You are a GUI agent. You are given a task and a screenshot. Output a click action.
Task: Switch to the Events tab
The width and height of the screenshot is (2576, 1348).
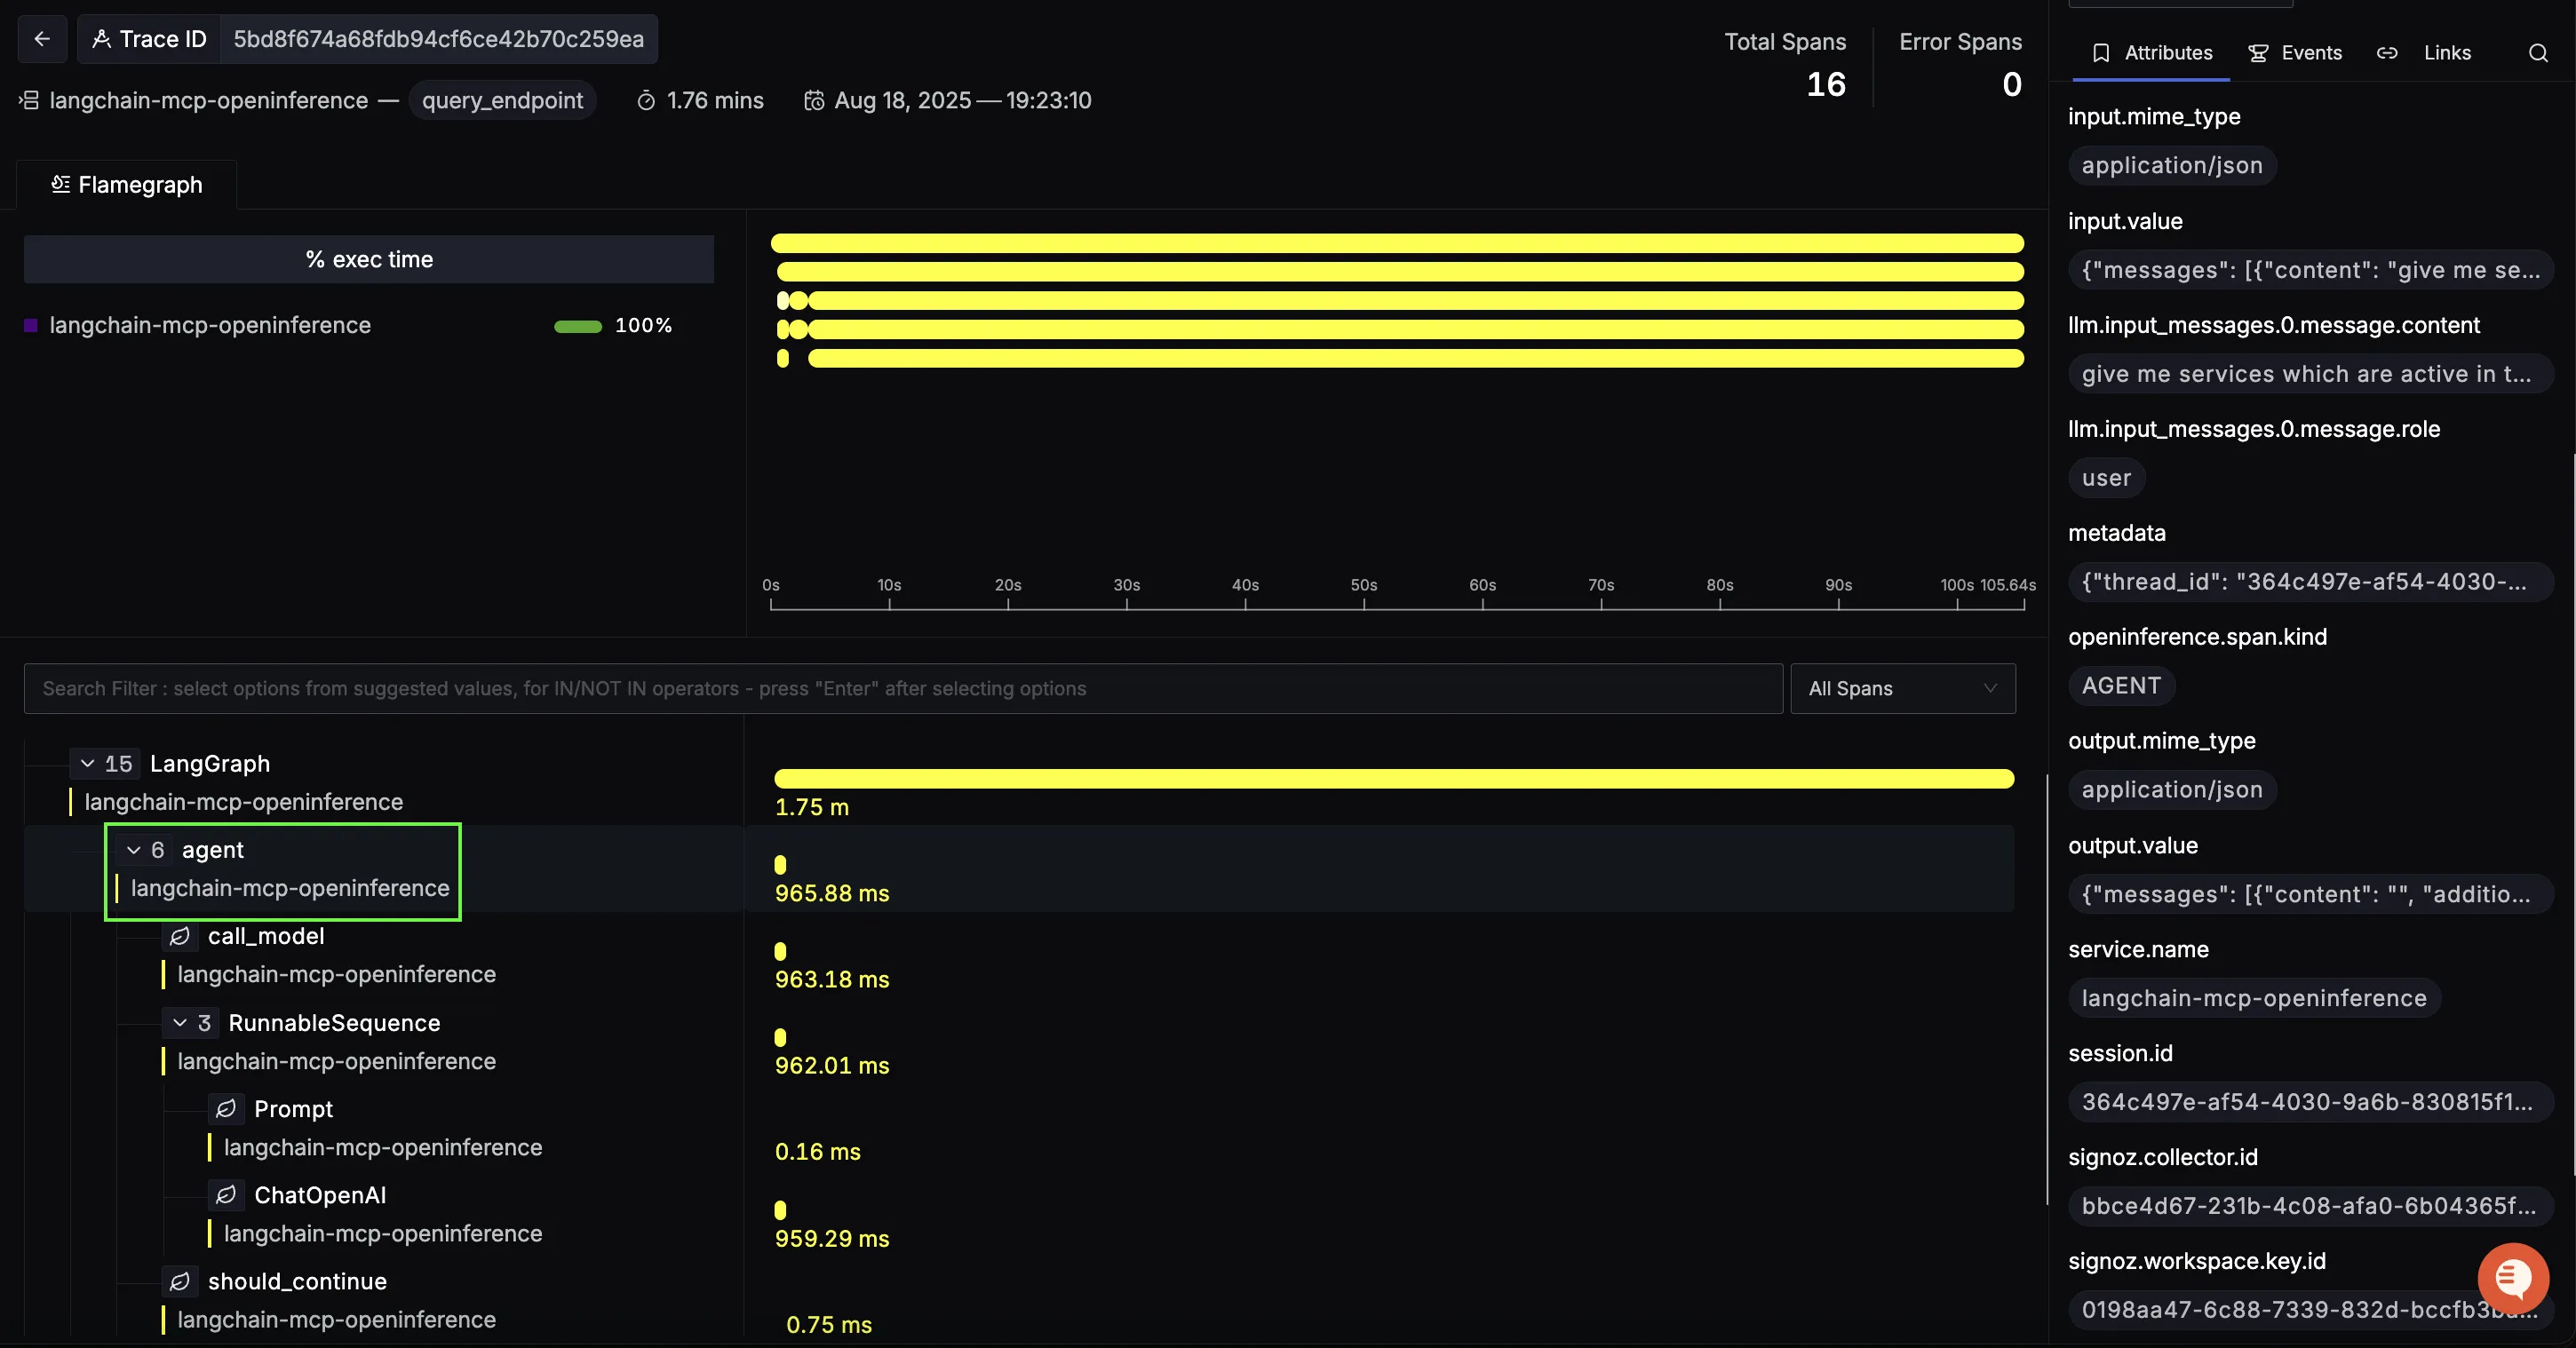coord(2295,53)
